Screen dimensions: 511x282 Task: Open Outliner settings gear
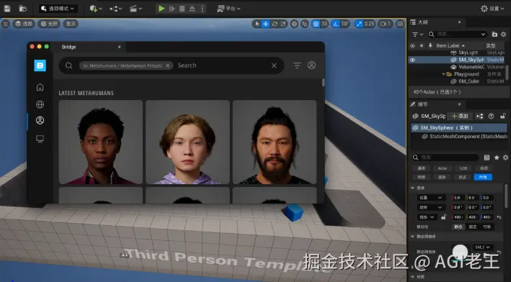pyautogui.click(x=504, y=34)
